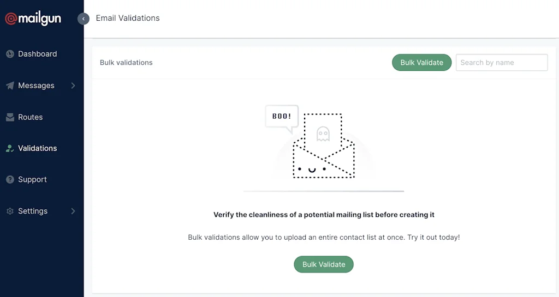559x297 pixels.
Task: Expand the Settings submenu chevron
Action: [73, 211]
